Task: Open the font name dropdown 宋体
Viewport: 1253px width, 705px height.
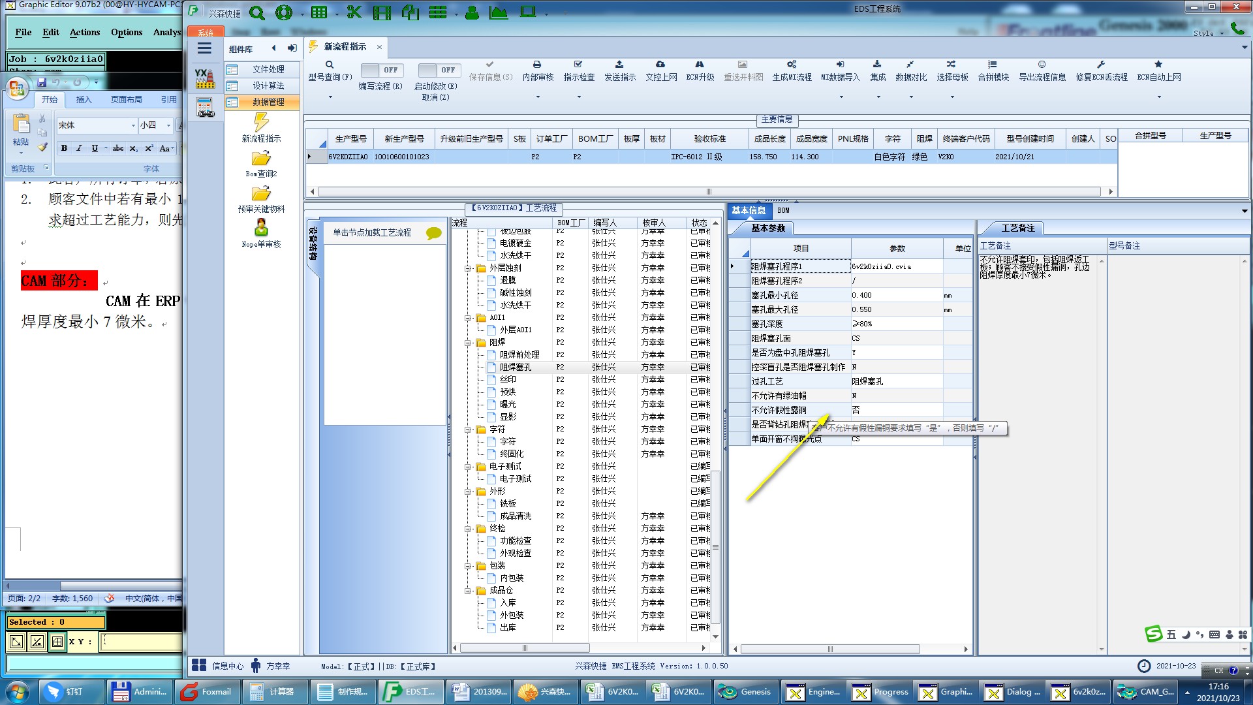Action: pos(133,125)
